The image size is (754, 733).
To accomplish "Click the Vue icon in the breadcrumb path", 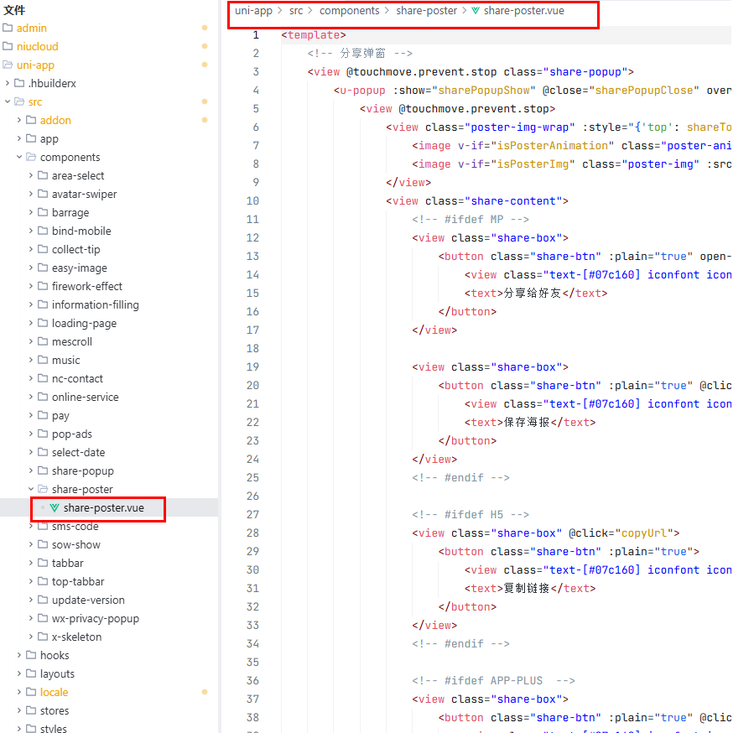I will [x=476, y=11].
